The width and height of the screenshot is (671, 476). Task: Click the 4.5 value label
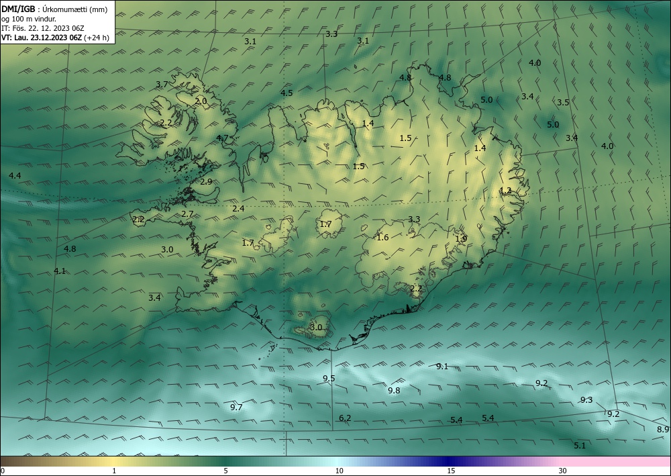[287, 93]
